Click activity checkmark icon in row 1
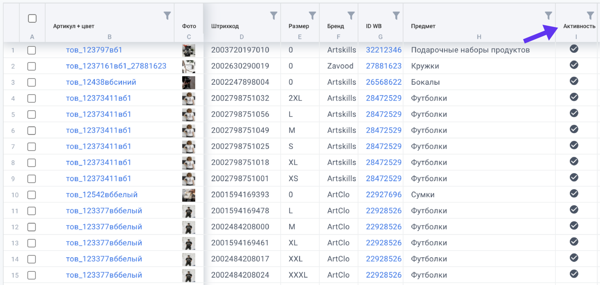Image resolution: width=600 pixels, height=285 pixels. tap(574, 49)
